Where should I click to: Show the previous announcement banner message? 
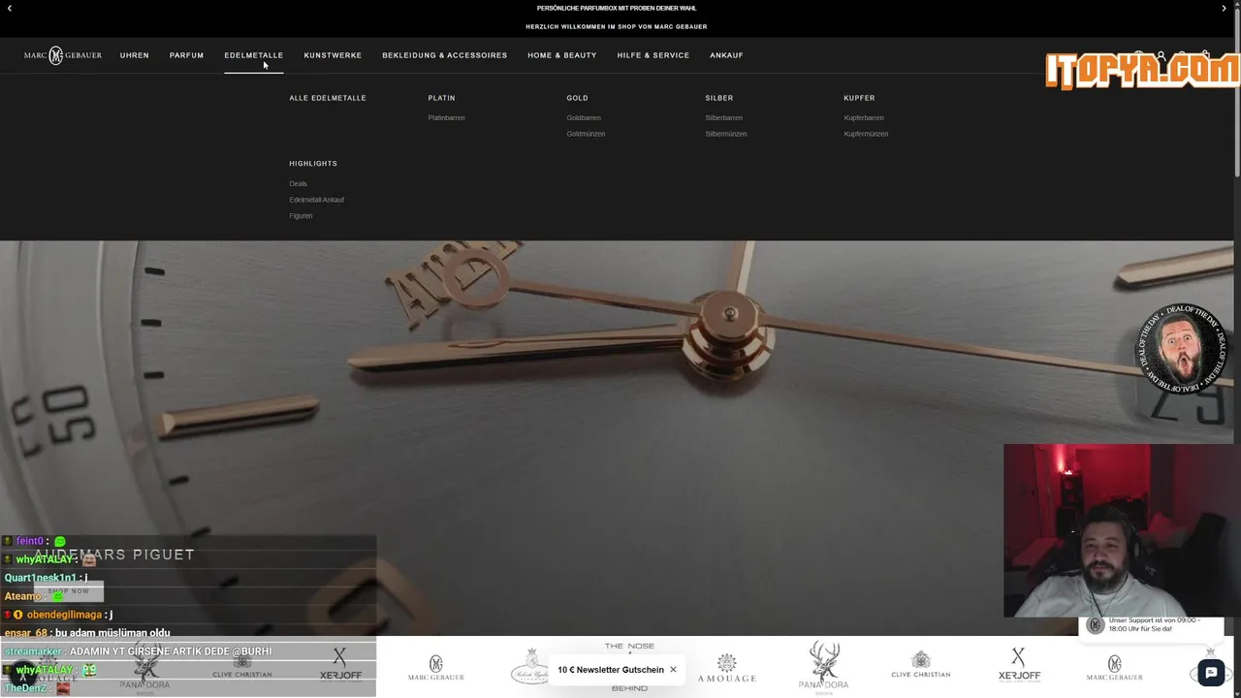[10, 8]
